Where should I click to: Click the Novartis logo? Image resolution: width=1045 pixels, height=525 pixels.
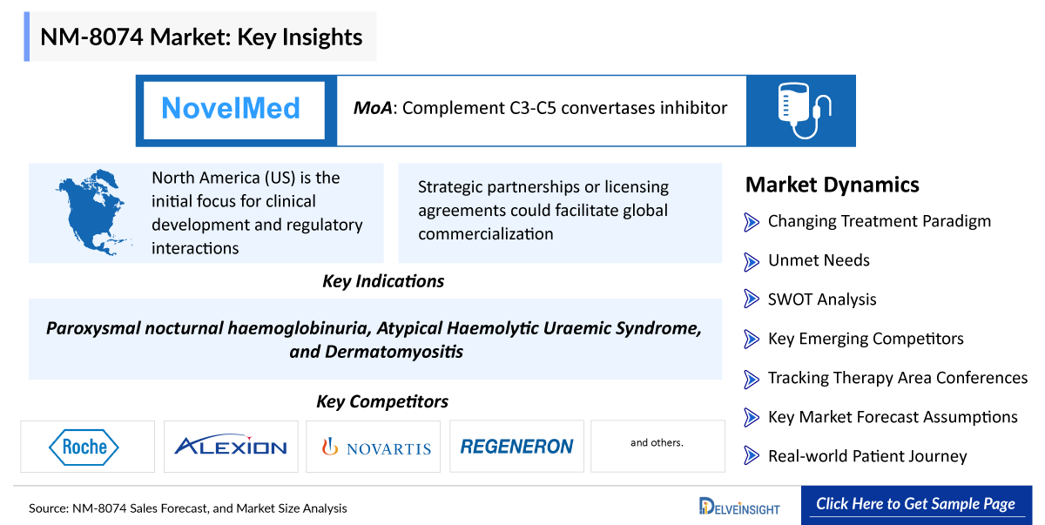click(374, 448)
